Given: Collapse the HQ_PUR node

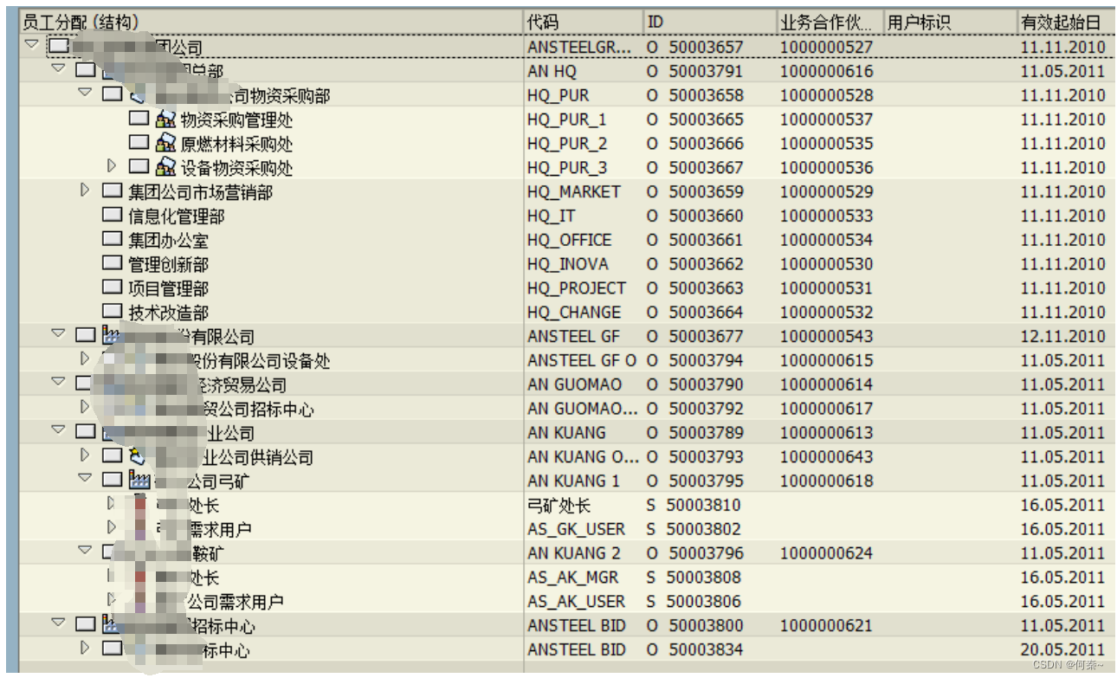Looking at the screenshot, I should tap(85, 93).
